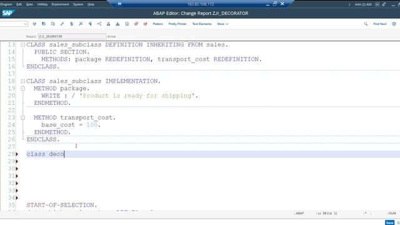Click the blue Save button
Screen dimensions: 400x225
tap(389, 222)
